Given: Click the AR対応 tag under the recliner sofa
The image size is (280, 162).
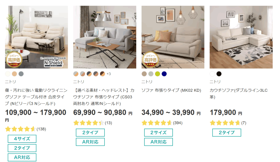Looking at the screenshot, I should pos(22,157).
